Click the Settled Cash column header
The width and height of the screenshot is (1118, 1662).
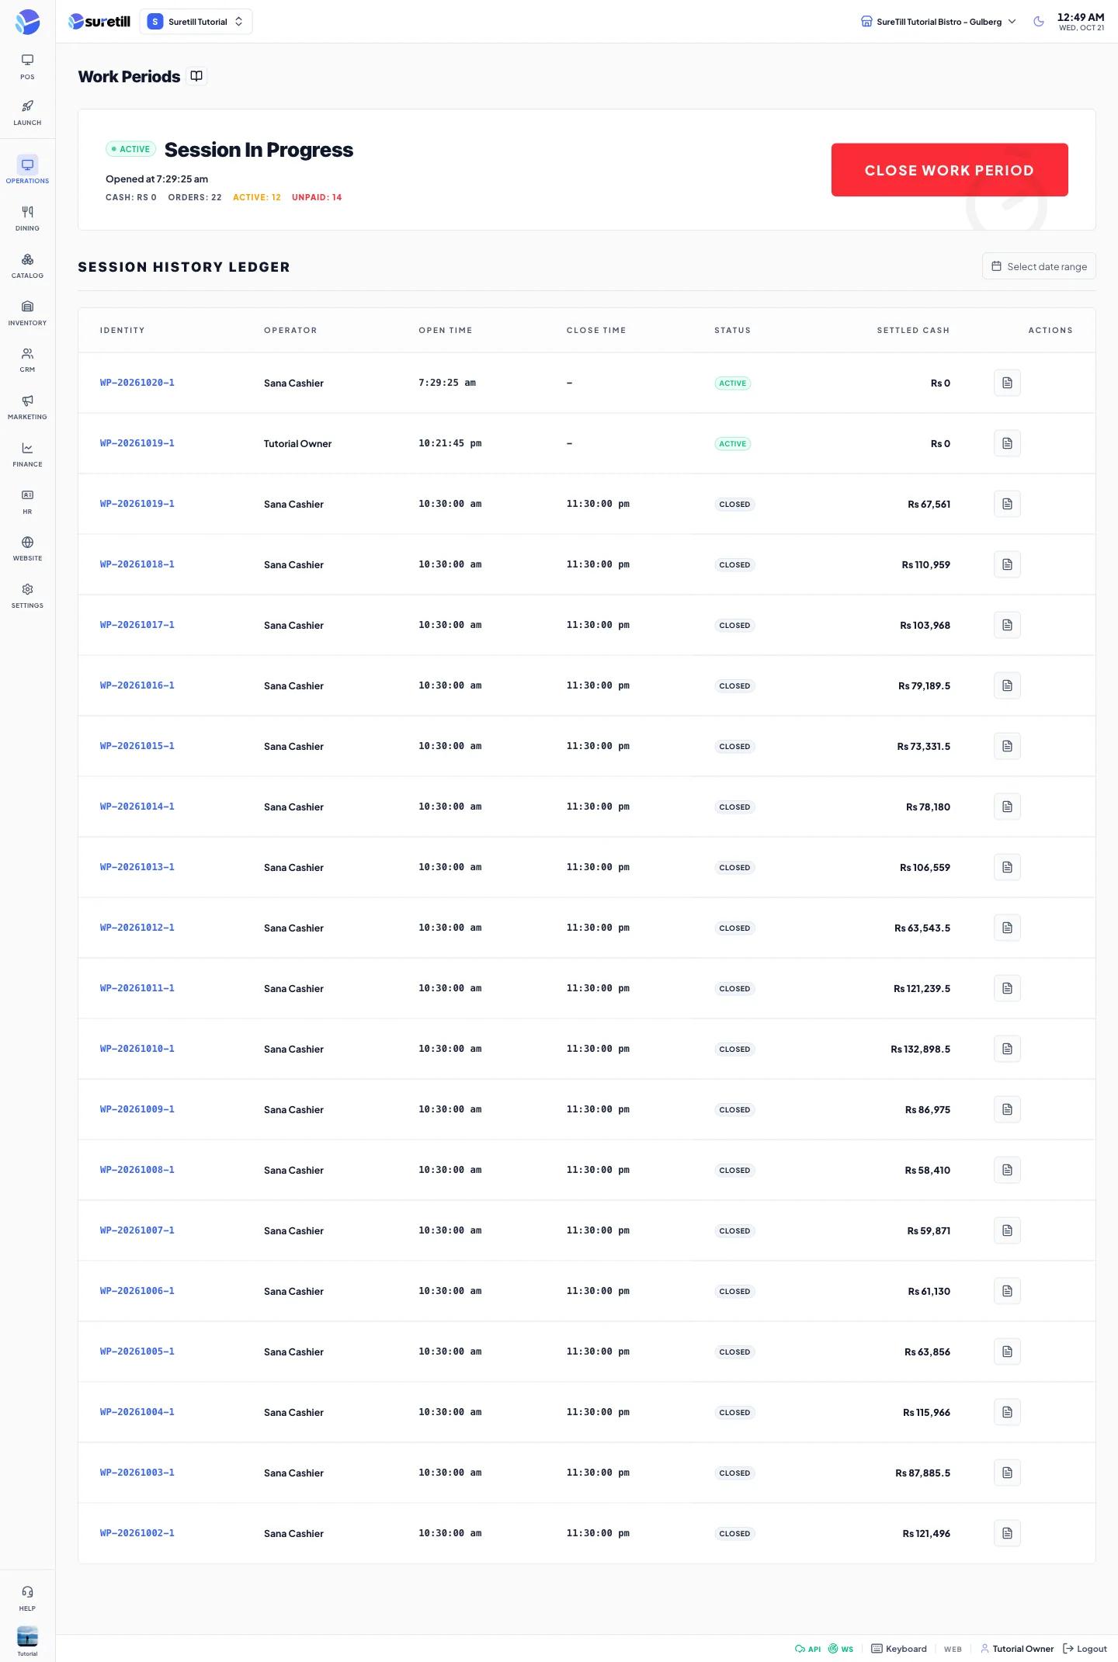(x=913, y=331)
